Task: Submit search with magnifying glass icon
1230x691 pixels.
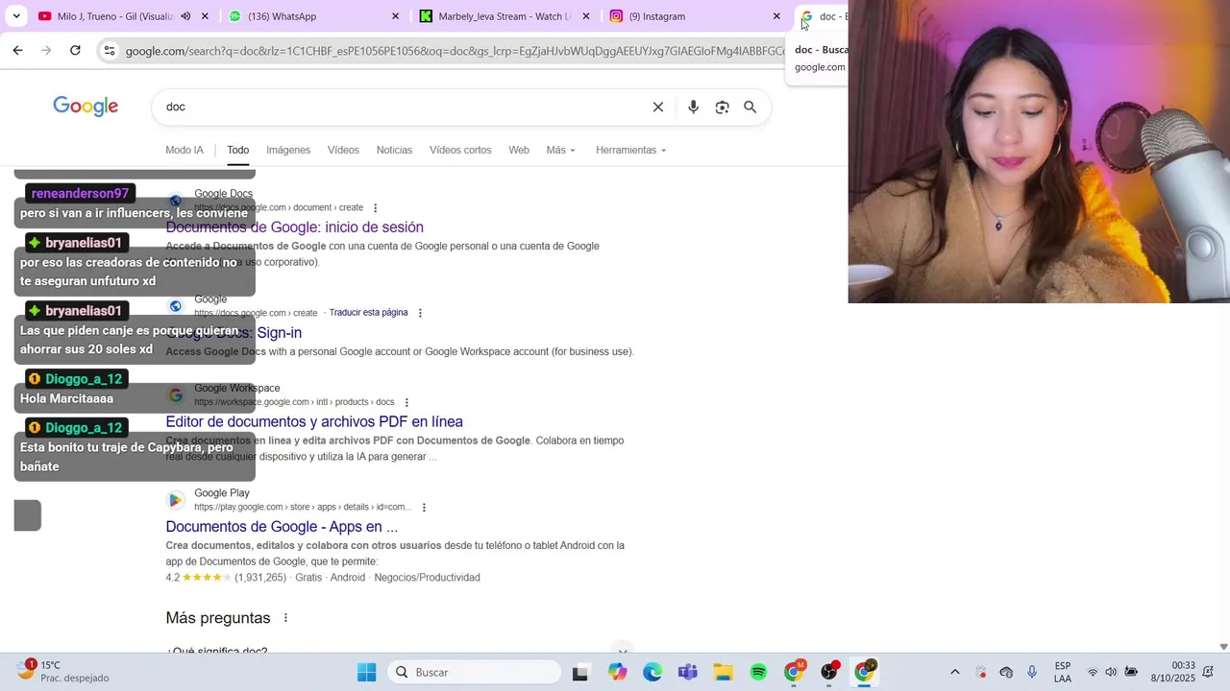Action: (750, 107)
